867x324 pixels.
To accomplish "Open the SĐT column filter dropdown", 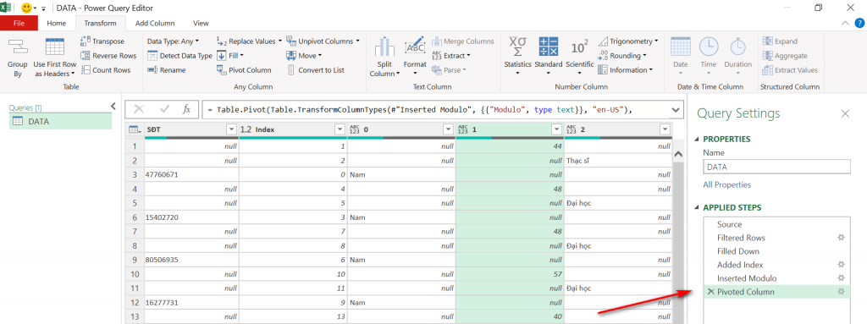I will pos(231,129).
